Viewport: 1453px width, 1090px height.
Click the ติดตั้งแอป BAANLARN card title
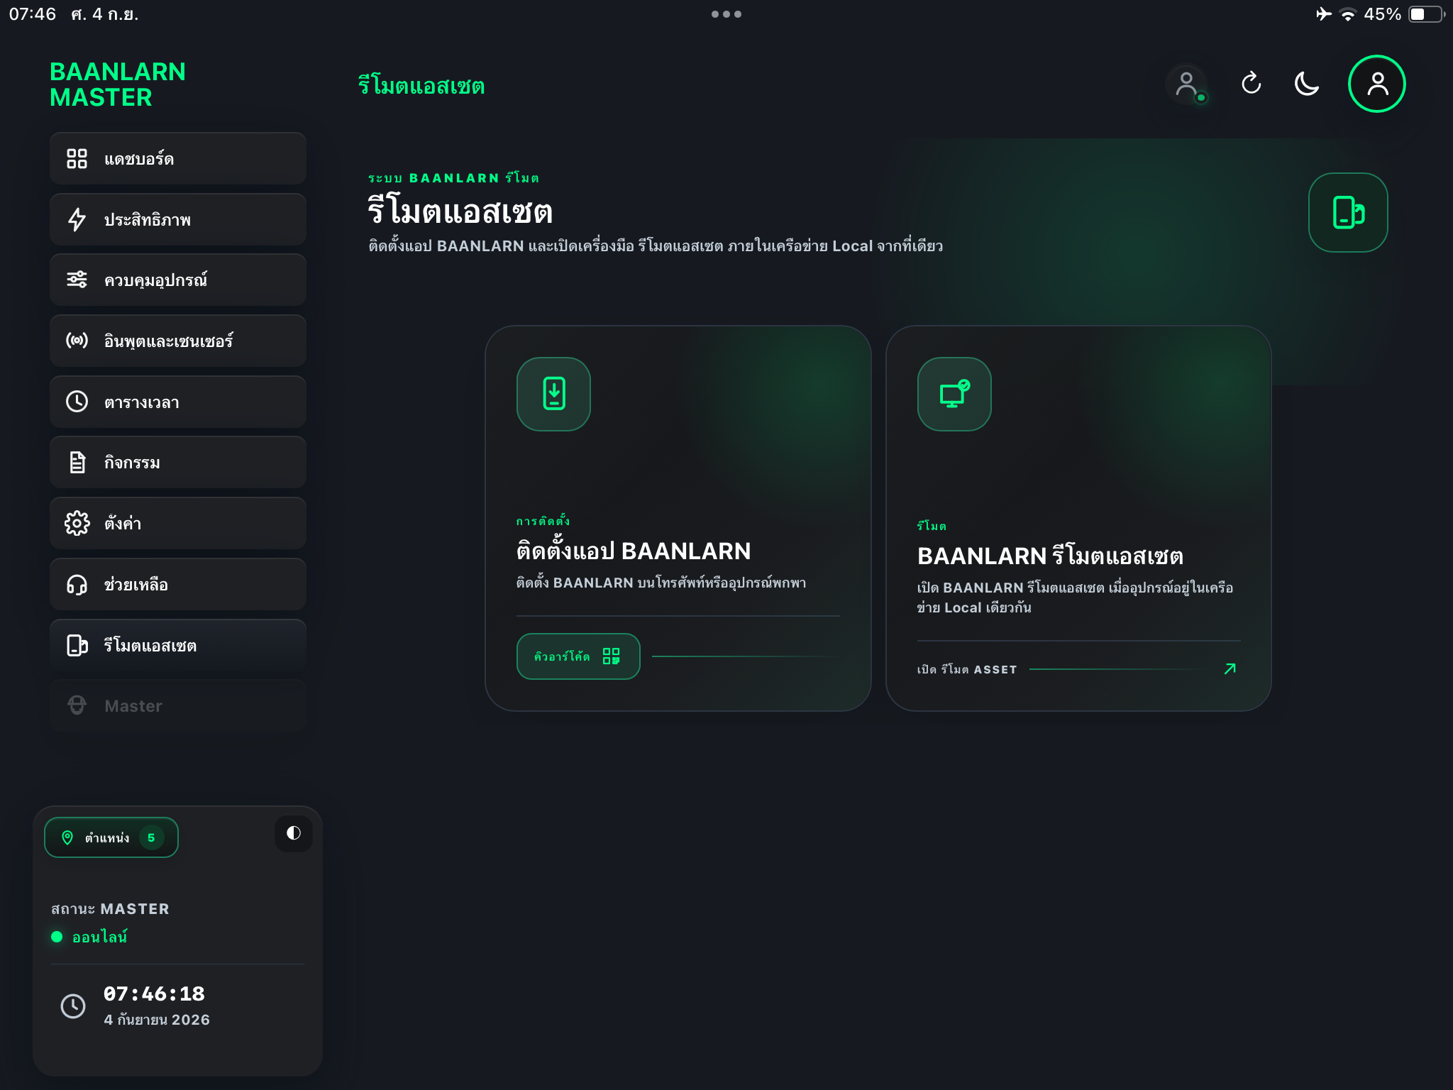click(x=634, y=550)
